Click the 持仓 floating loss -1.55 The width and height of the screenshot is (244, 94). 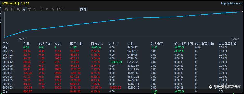[154, 47]
